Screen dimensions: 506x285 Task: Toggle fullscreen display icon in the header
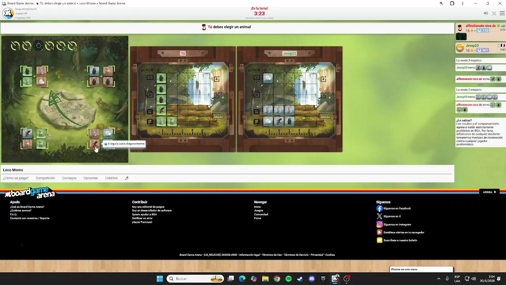[x=494, y=13]
